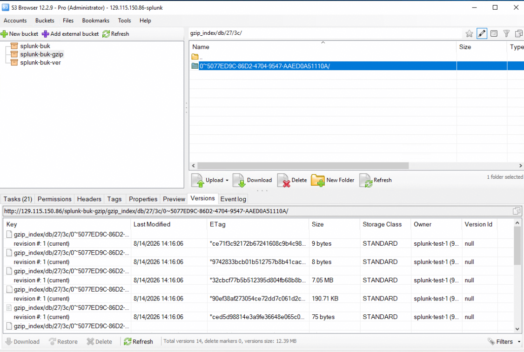Click the filter funnel icon near path bar
The height and width of the screenshot is (352, 524).
(507, 33)
